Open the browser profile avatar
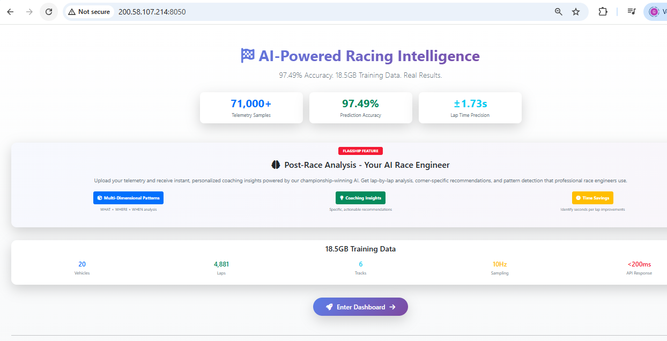Screen dimensions: 667x341 [654, 12]
